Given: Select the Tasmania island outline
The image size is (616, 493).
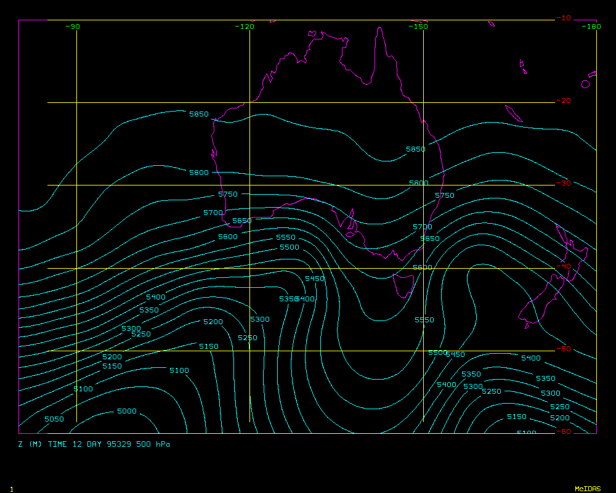Looking at the screenshot, I should coord(403,285).
